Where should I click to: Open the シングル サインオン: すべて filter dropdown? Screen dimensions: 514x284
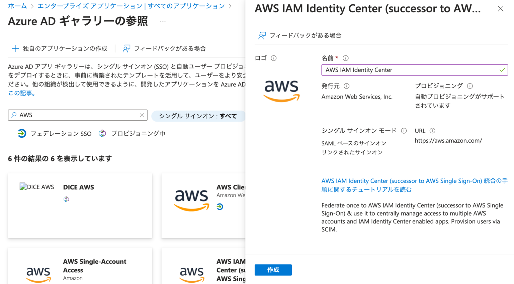click(x=198, y=116)
